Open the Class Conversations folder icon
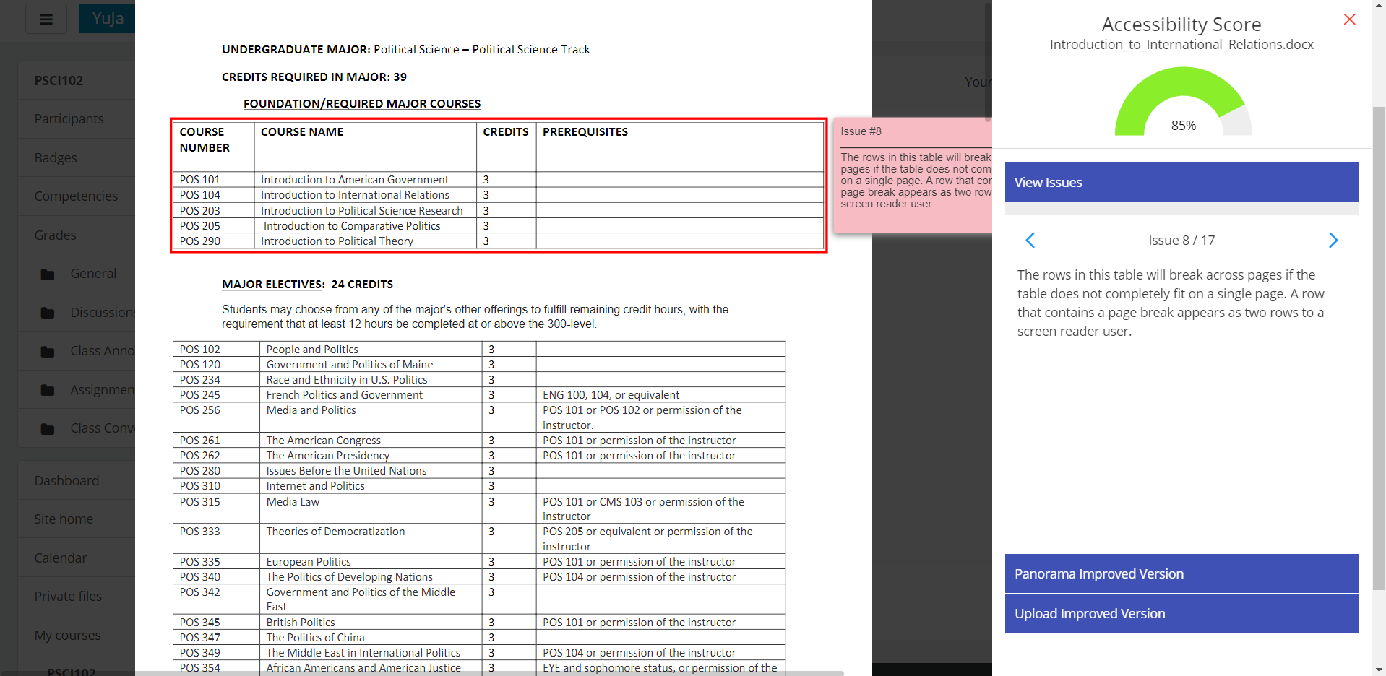 48,429
